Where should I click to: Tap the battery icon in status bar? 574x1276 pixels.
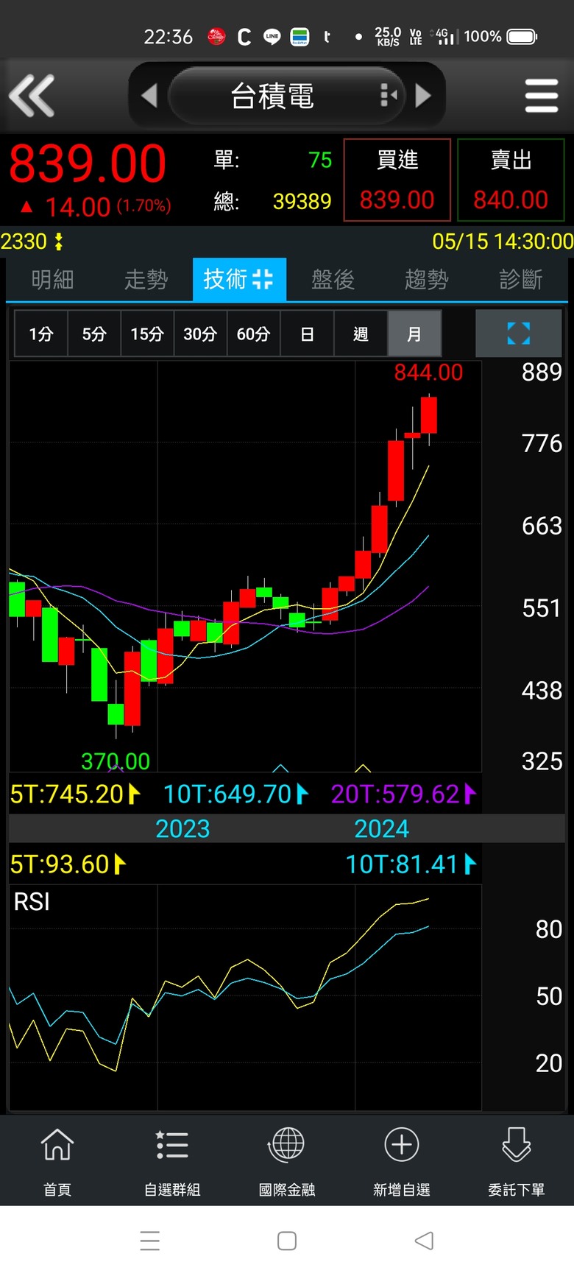(522, 36)
